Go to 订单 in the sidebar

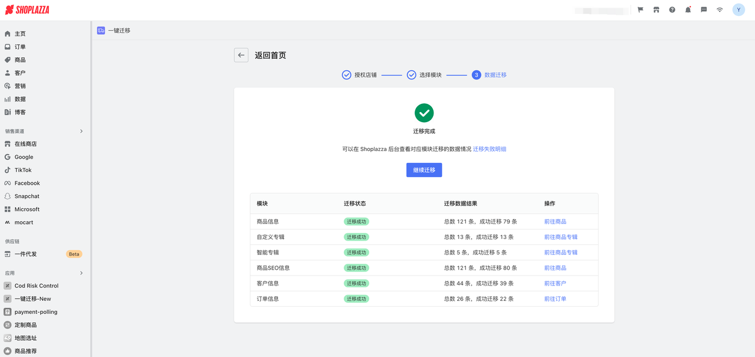(x=20, y=47)
